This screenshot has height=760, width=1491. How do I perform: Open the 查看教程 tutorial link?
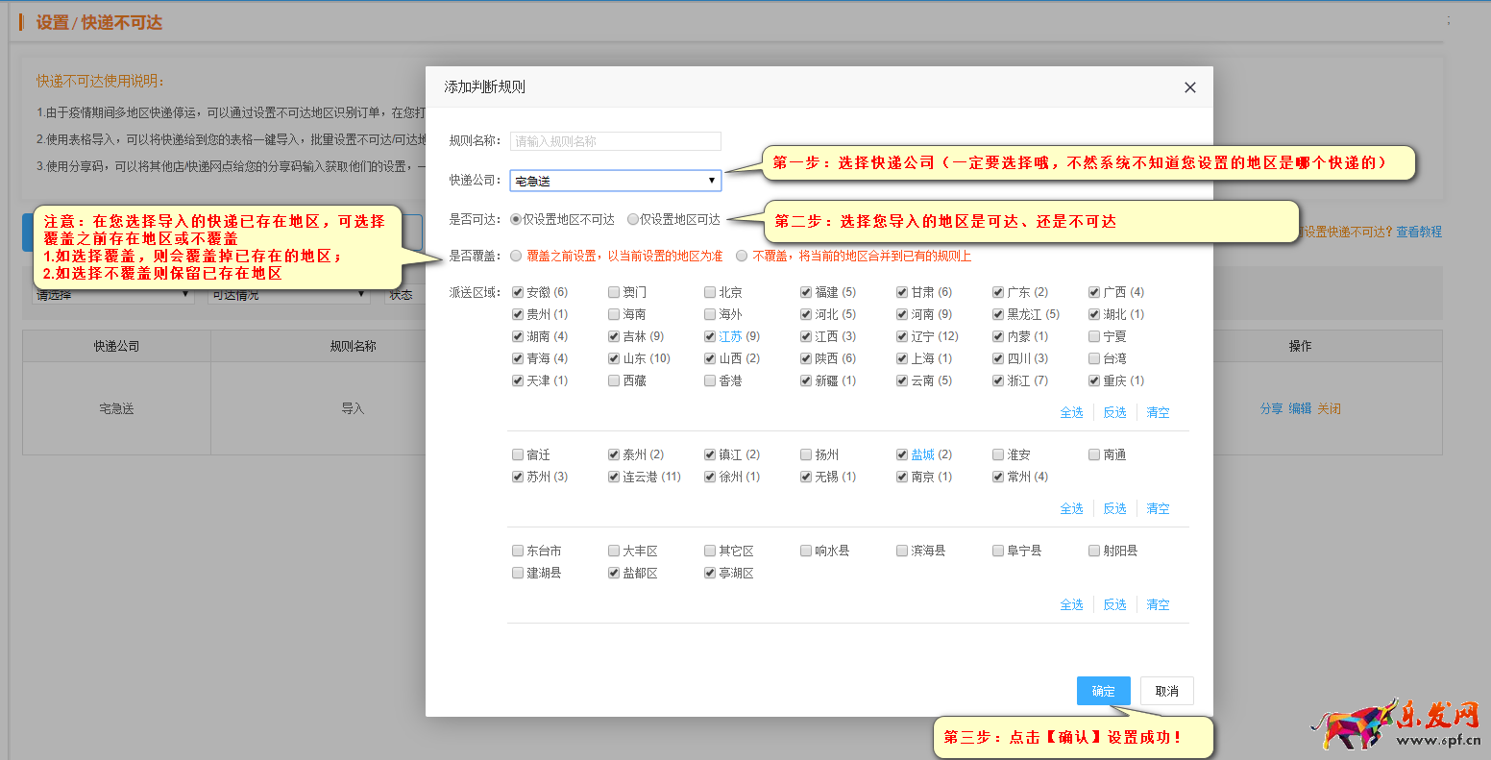(1419, 232)
